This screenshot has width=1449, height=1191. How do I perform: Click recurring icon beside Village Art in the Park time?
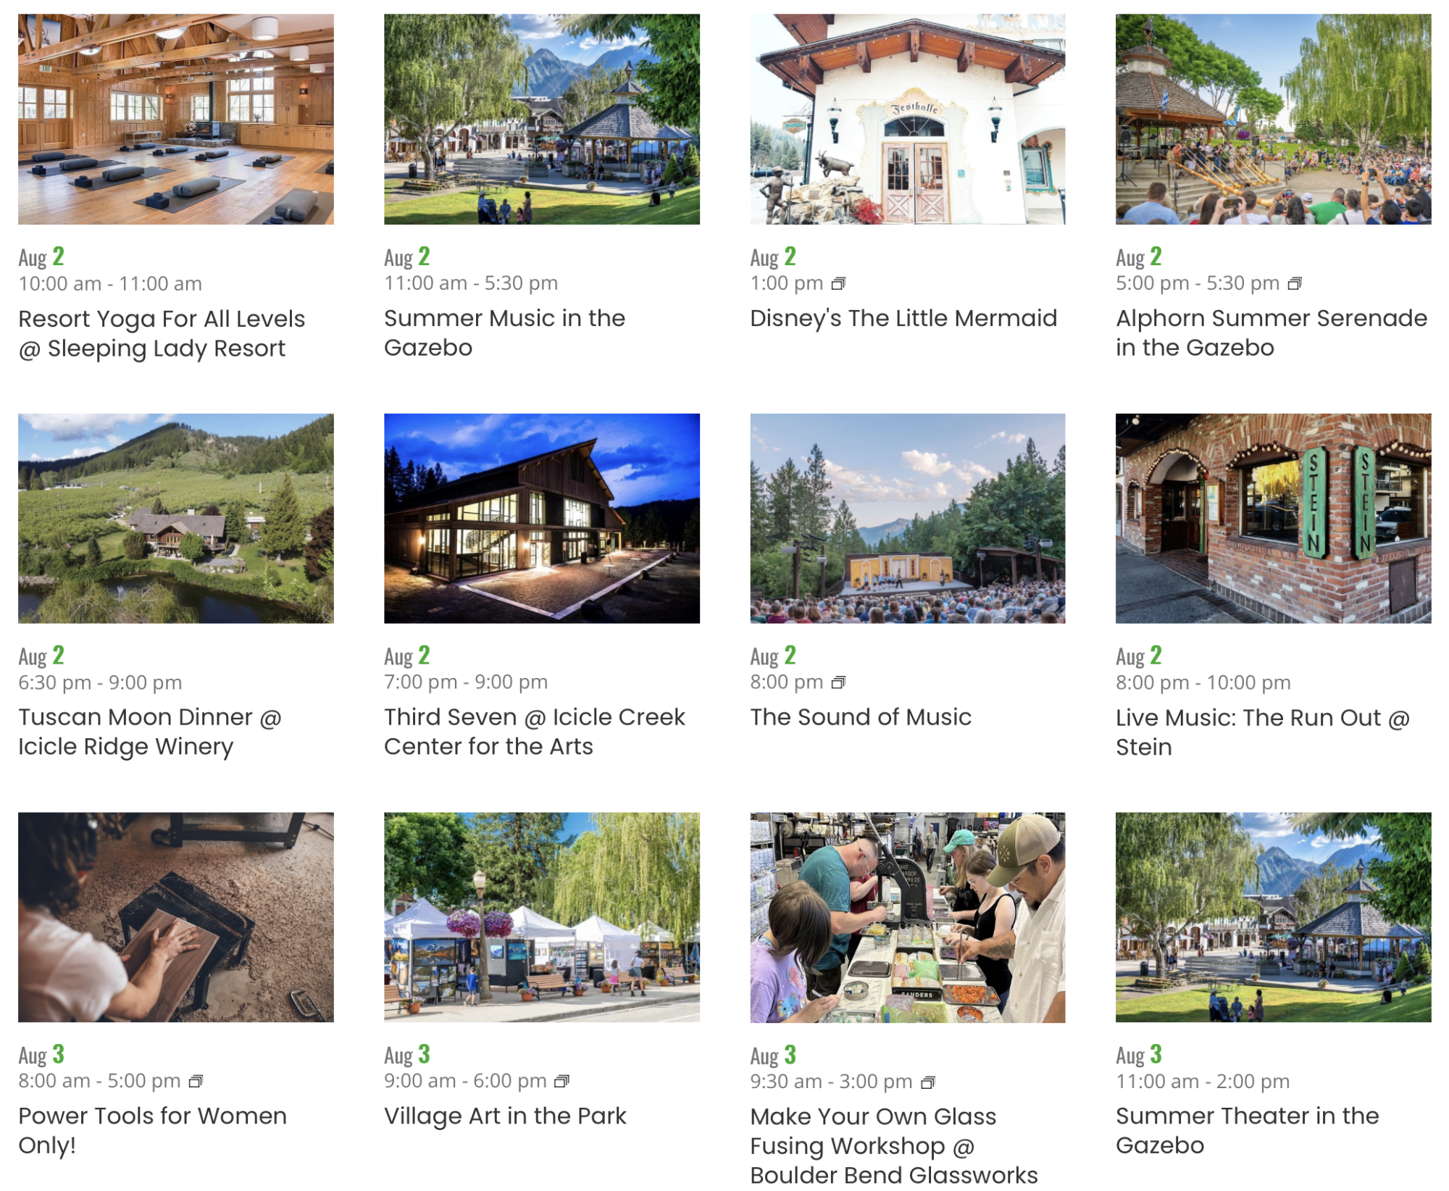[561, 1081]
